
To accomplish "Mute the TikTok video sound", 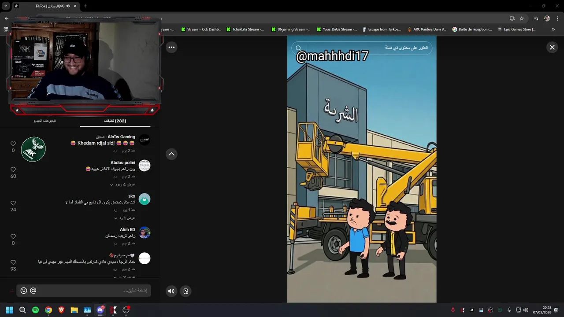I will tap(171, 291).
